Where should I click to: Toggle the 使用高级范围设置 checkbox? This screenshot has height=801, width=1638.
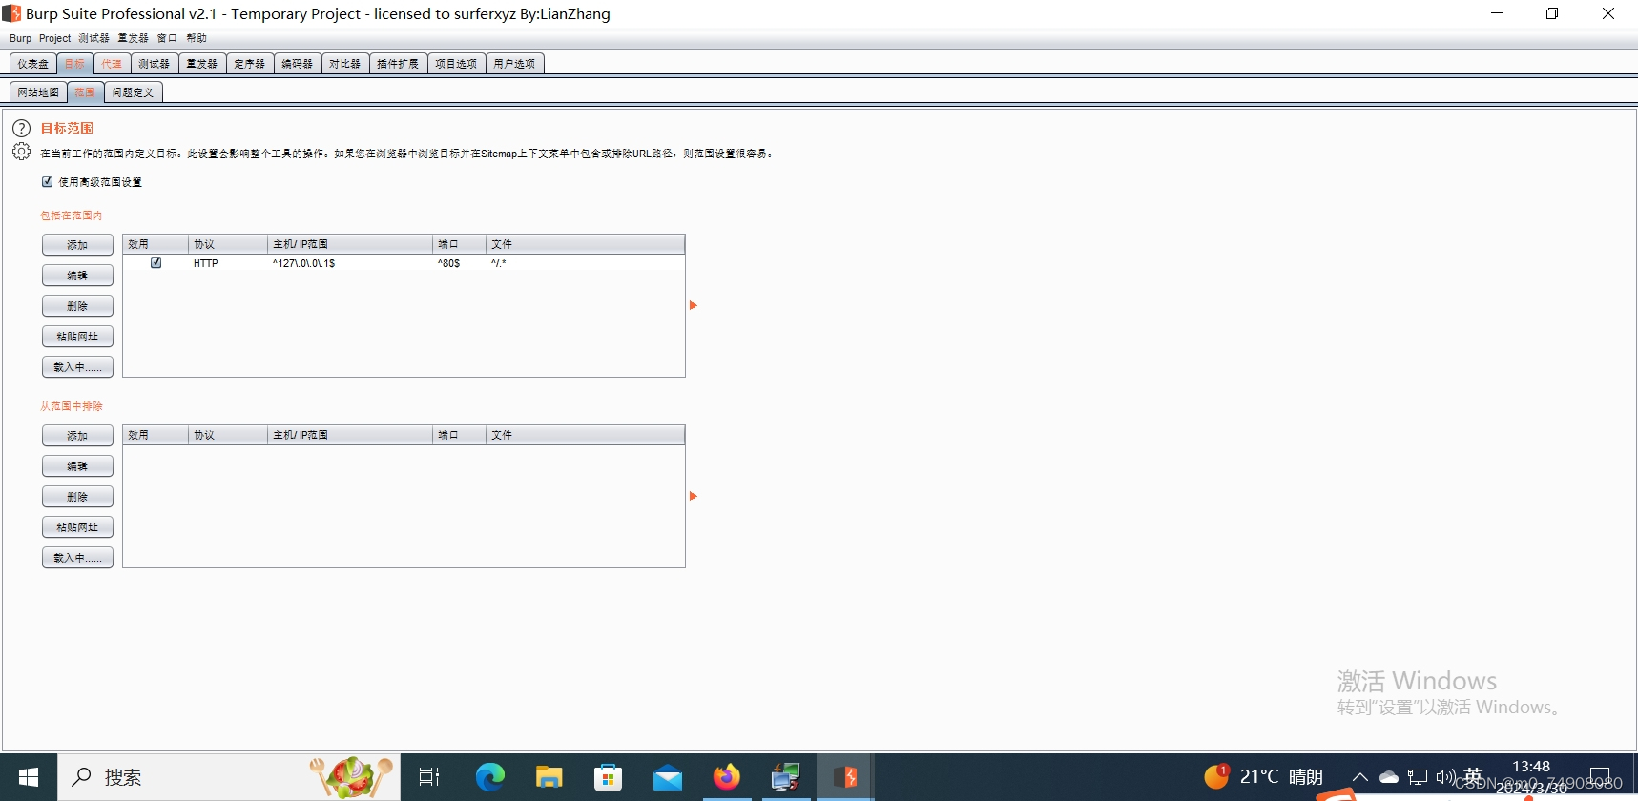pyautogui.click(x=47, y=181)
